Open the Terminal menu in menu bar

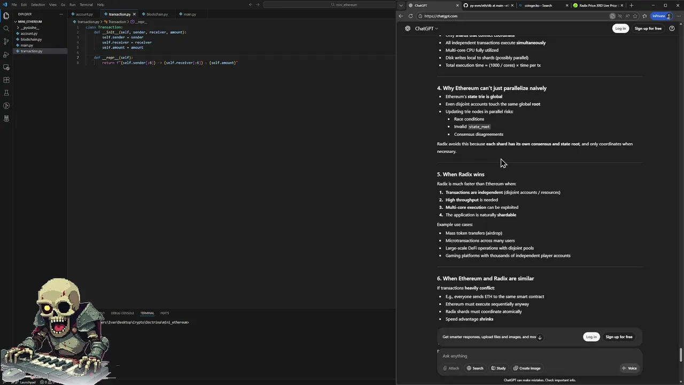pos(86,5)
